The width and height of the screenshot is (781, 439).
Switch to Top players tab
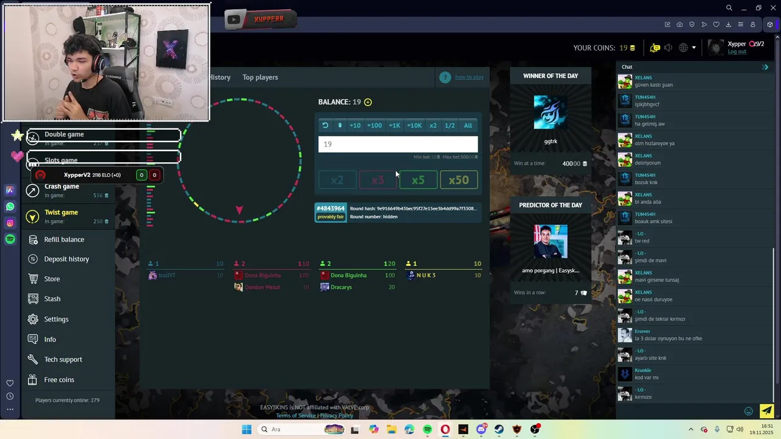point(260,77)
